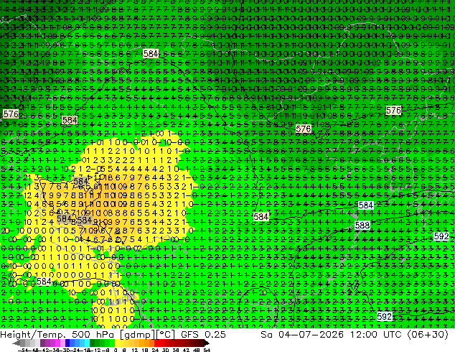Click the "[gdmp][°C]" units label

click(x=148, y=335)
